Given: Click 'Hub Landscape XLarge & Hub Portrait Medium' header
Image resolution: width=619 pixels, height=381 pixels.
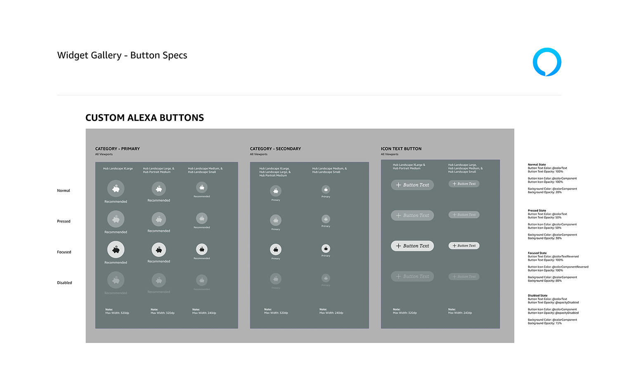Looking at the screenshot, I should [x=409, y=166].
